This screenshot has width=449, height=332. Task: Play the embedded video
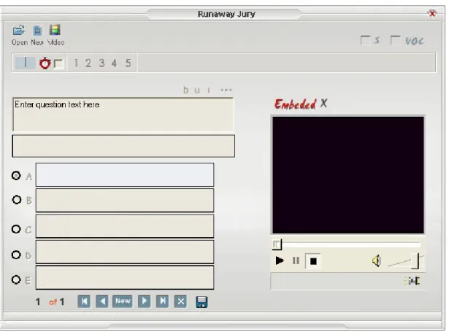click(x=280, y=260)
